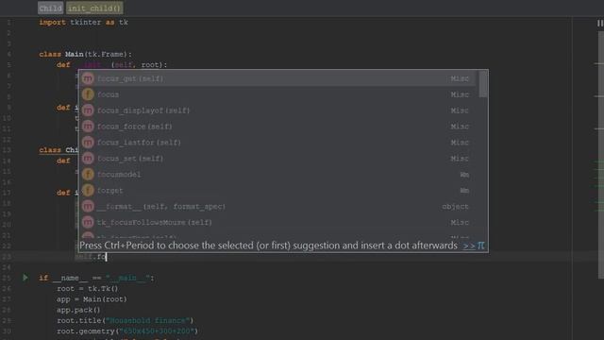
Task: Choose the focus_lastfor(self) suggestion
Action: point(277,143)
